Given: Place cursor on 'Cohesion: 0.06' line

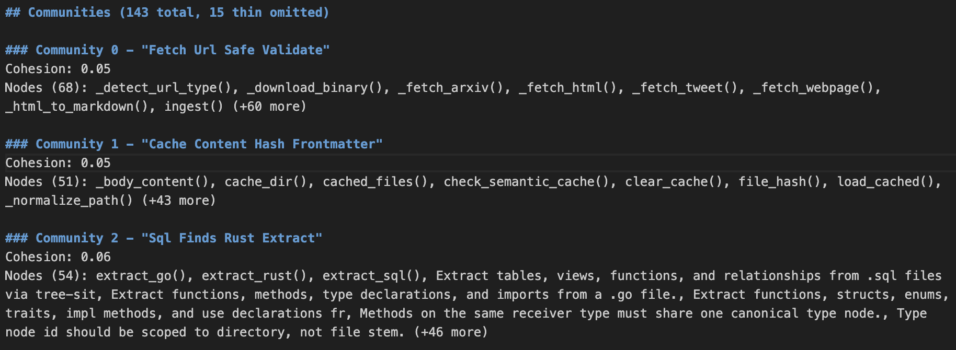Looking at the screenshot, I should (58, 257).
